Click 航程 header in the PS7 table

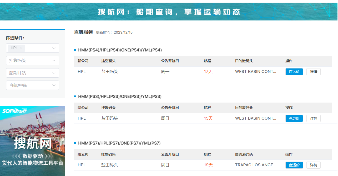[208, 154]
